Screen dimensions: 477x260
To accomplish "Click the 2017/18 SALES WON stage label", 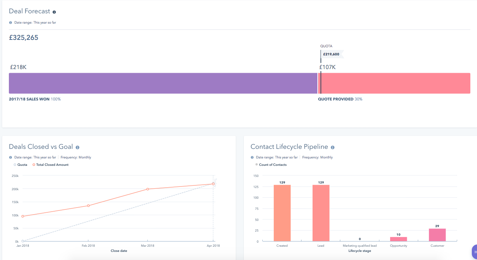I will pos(29,99).
